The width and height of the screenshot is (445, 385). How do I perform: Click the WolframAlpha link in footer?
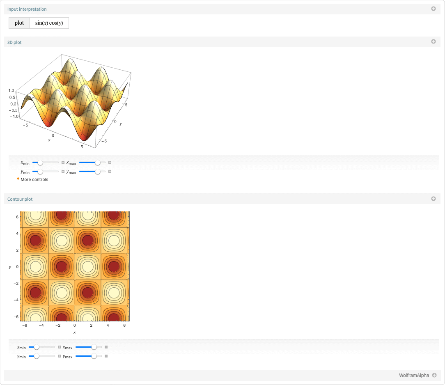pos(414,375)
